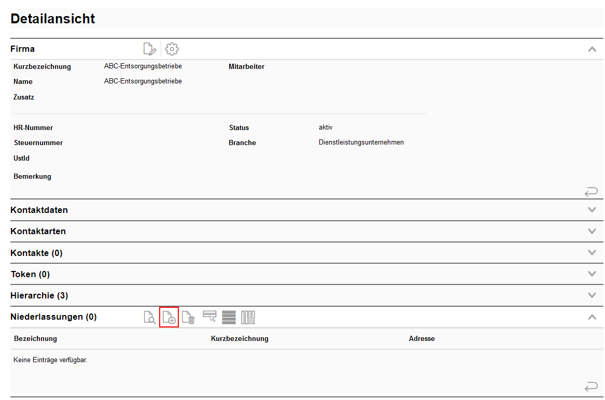Open Firma settings gear icon
605x400 pixels.
coord(172,49)
